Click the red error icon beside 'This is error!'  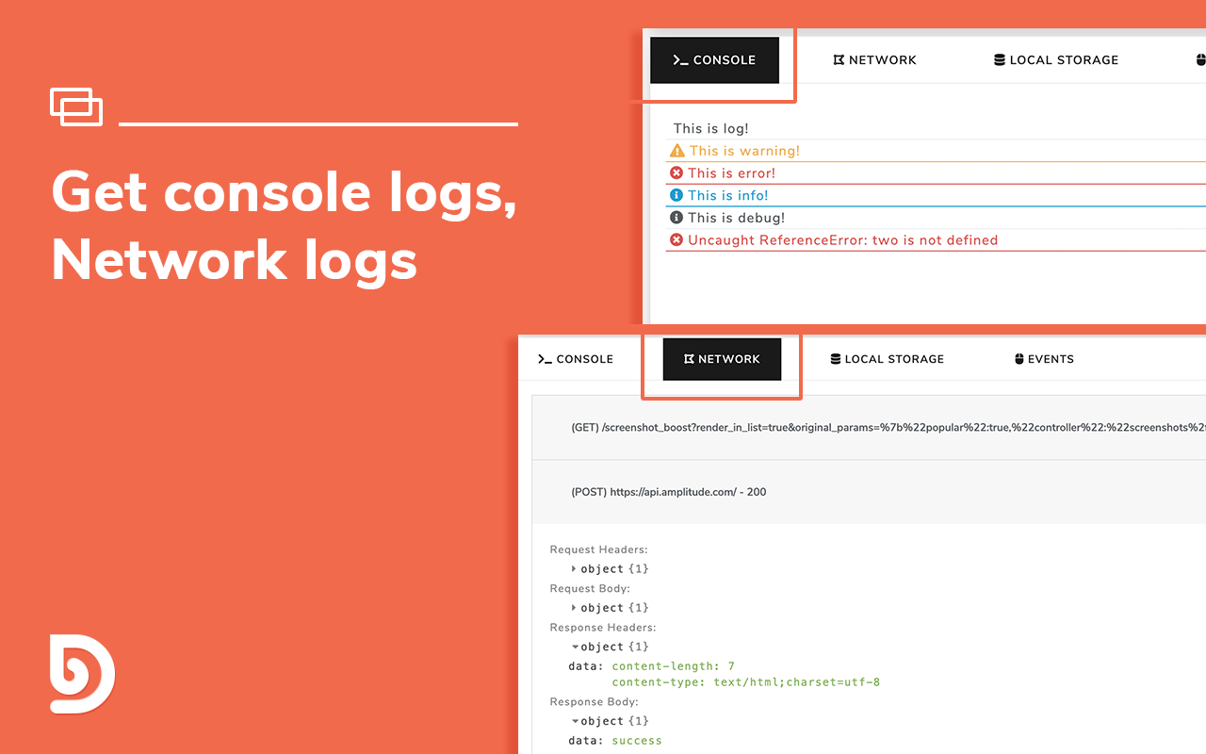tap(676, 173)
